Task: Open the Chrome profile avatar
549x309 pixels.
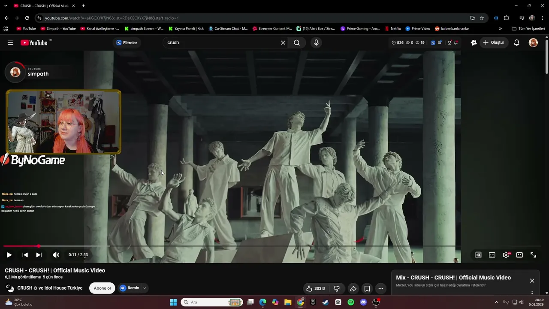Action: point(532,18)
